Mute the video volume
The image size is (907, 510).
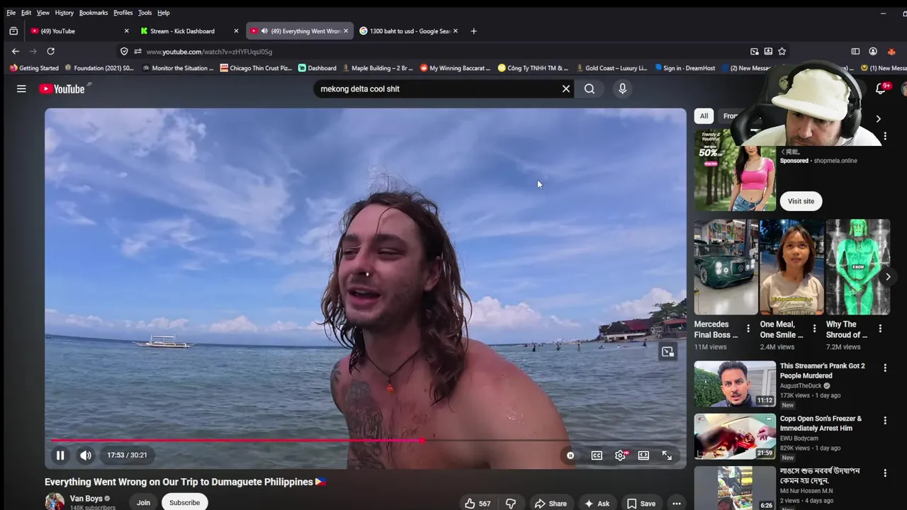point(86,455)
